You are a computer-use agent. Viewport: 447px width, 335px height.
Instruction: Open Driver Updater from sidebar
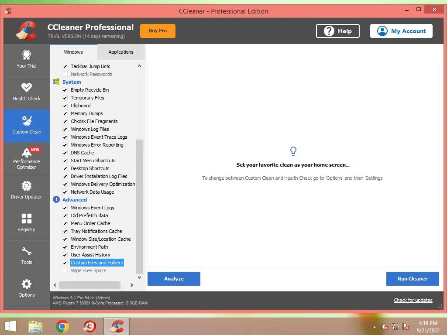click(27, 191)
